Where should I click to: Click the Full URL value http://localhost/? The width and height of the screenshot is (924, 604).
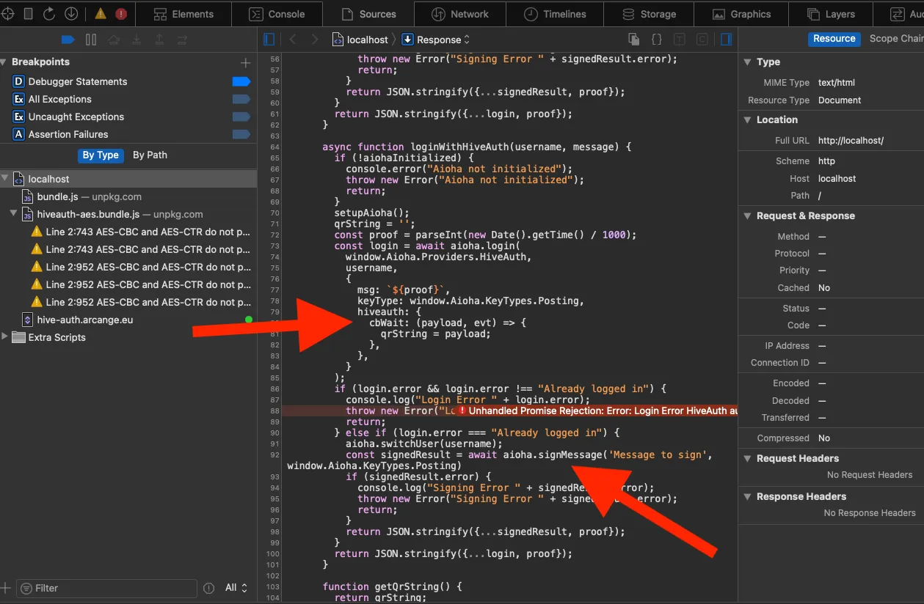[851, 140]
